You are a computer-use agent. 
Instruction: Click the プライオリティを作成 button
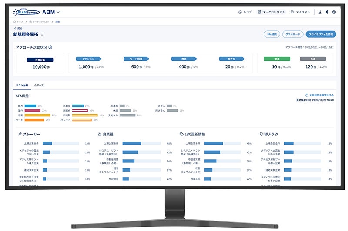[321, 34]
